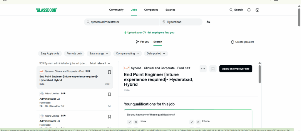Click the Hyderābād location field
This screenshot has height=131, width=301.
pyautogui.click(x=181, y=22)
